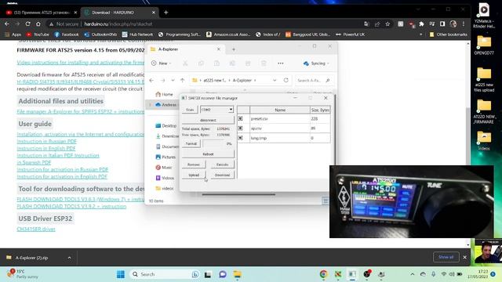This screenshot has width=502, height=282.
Task: Click the file icon beside preset.csv
Action: [241, 118]
